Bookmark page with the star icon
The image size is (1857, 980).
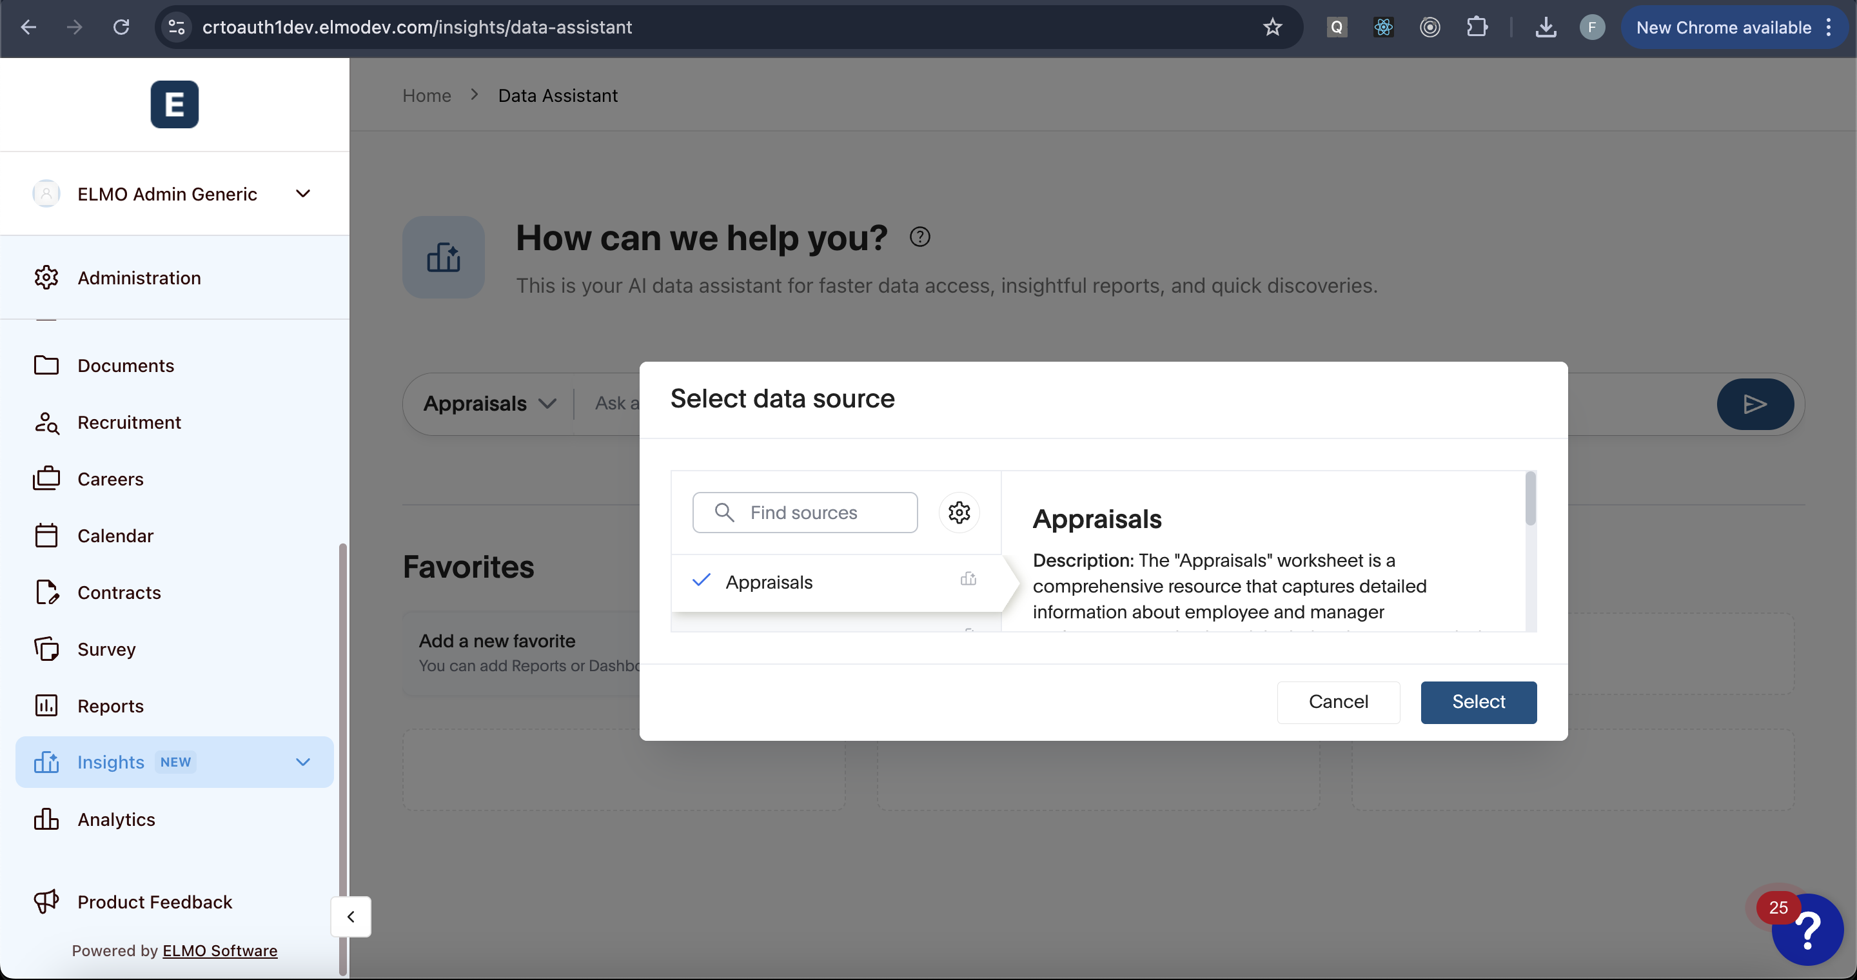coord(1272,27)
